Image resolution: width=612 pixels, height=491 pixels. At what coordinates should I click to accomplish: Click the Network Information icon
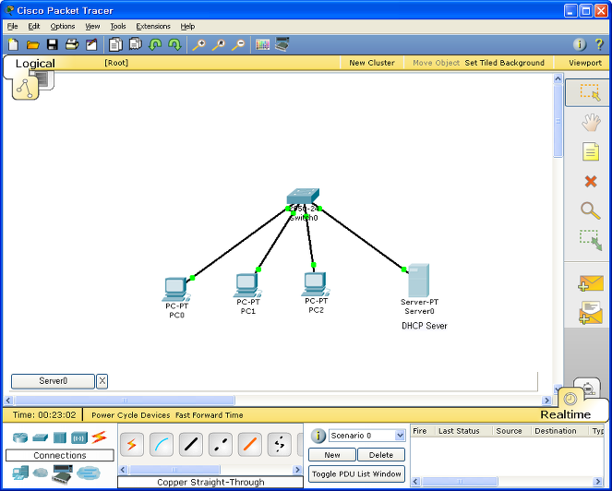580,44
